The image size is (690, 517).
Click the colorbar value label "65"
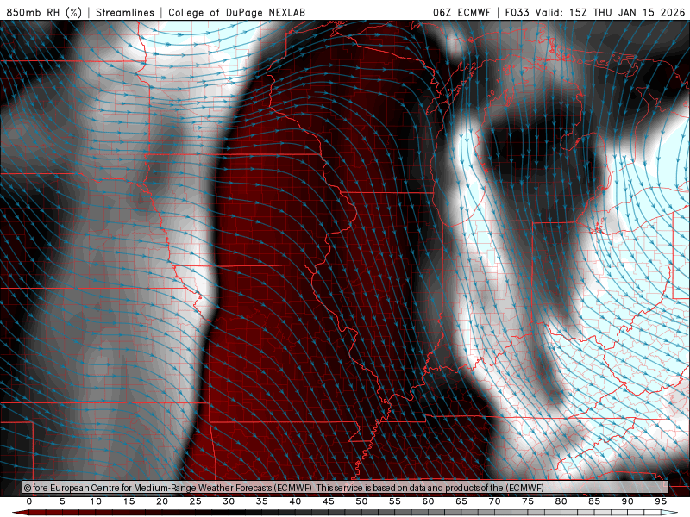point(461,501)
